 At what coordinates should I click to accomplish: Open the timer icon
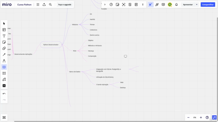(111, 4)
